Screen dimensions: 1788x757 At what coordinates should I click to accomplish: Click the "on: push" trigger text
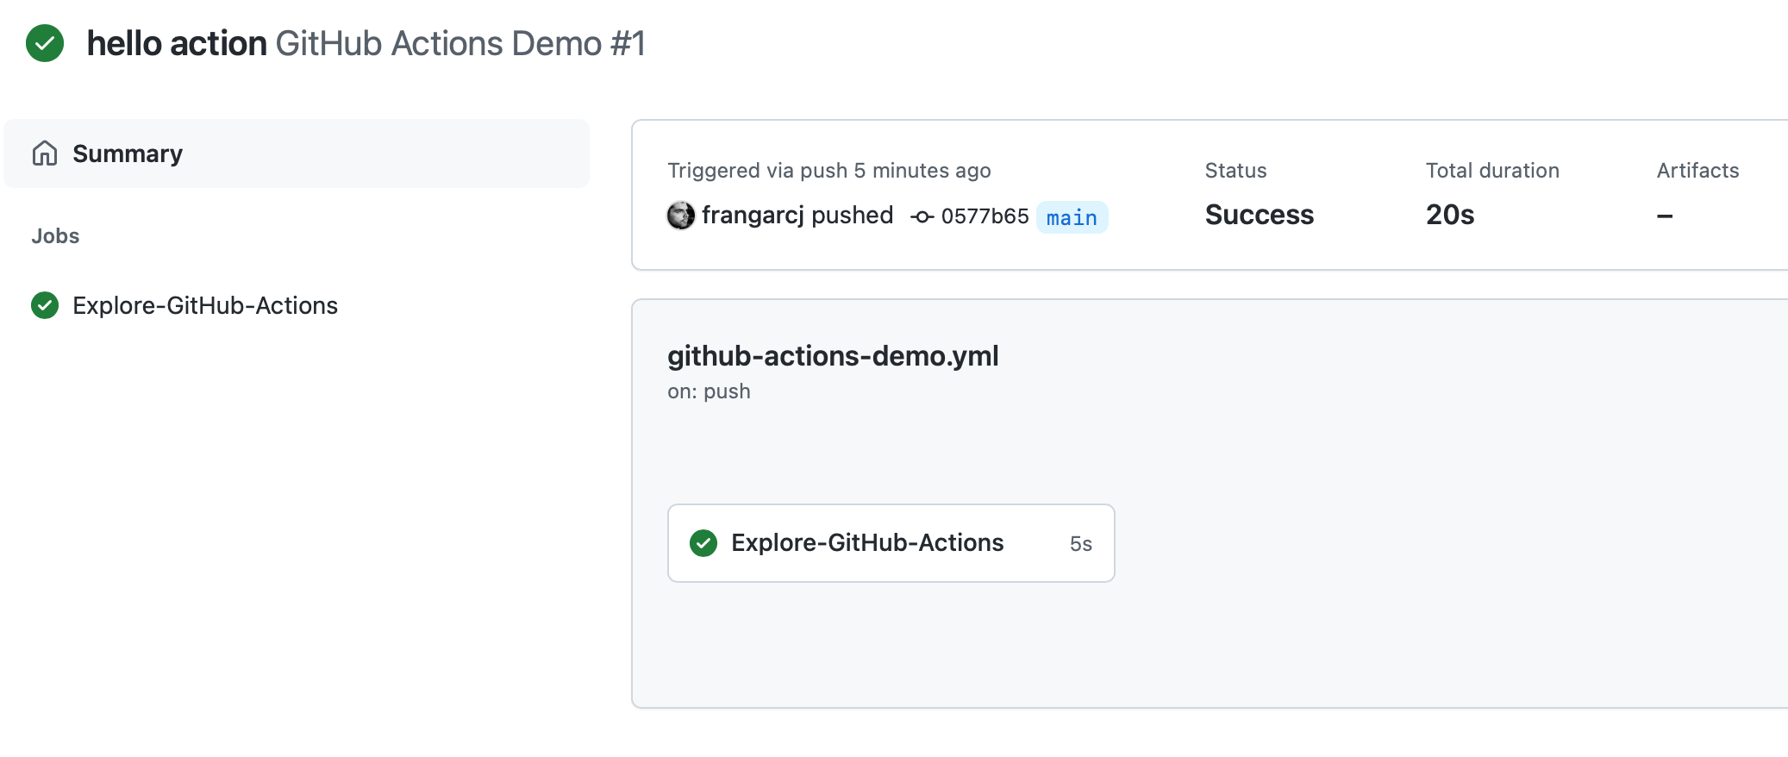[x=709, y=391]
